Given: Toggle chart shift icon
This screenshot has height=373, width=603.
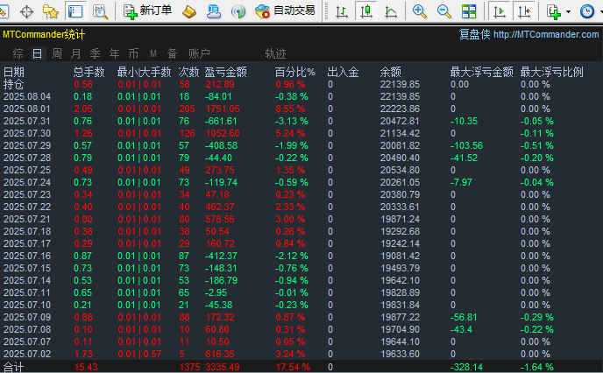Looking at the screenshot, I should (x=524, y=12).
